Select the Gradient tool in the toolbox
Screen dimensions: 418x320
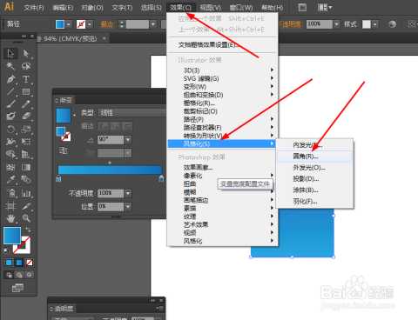(26, 167)
